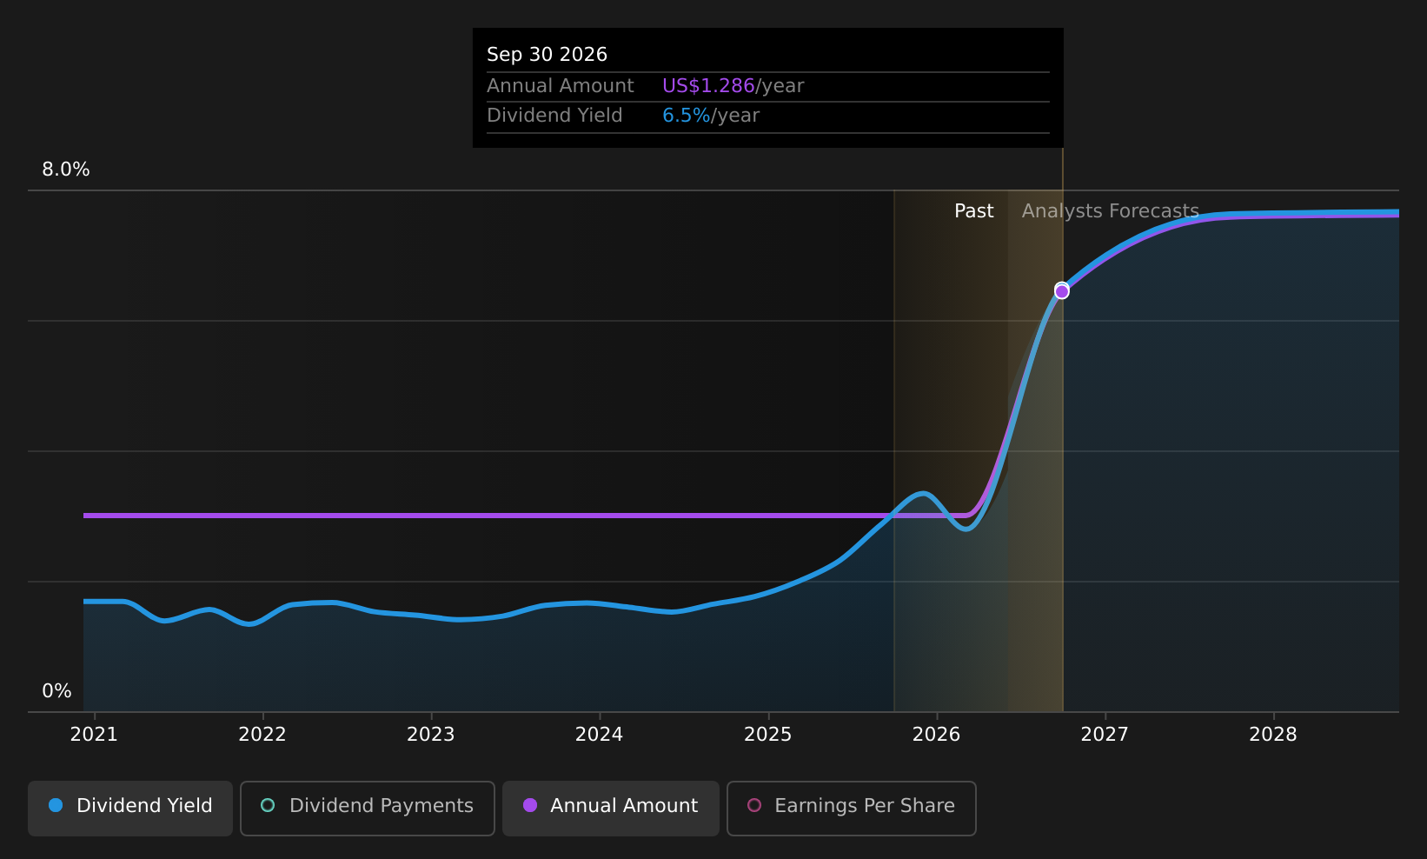
Task: Toggle the Dividend Yield series
Action: pyautogui.click(x=130, y=808)
